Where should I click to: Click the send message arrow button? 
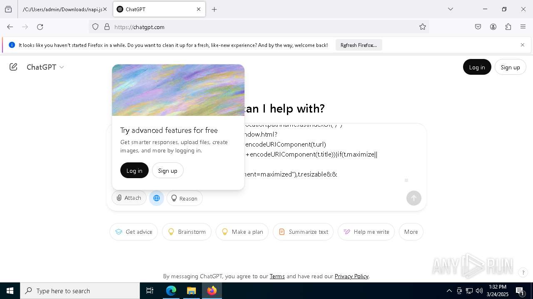413,198
